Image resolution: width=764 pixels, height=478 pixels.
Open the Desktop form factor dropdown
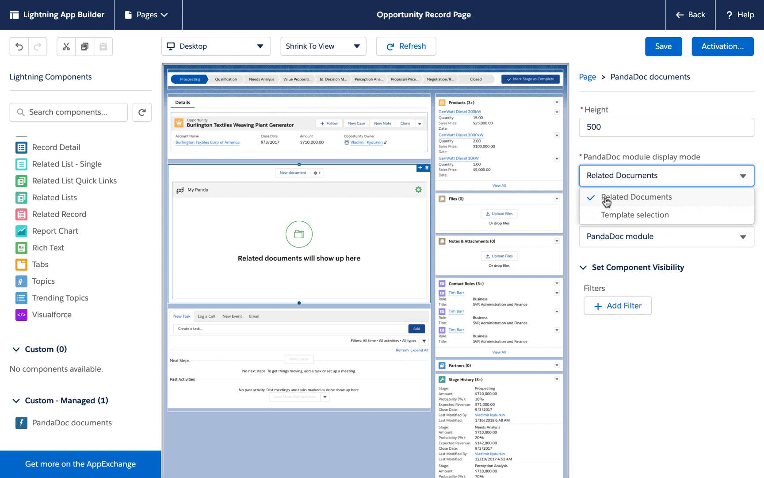pyautogui.click(x=216, y=46)
